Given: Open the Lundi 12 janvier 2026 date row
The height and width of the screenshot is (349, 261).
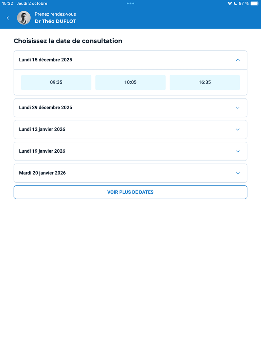Looking at the screenshot, I should [42, 130].
